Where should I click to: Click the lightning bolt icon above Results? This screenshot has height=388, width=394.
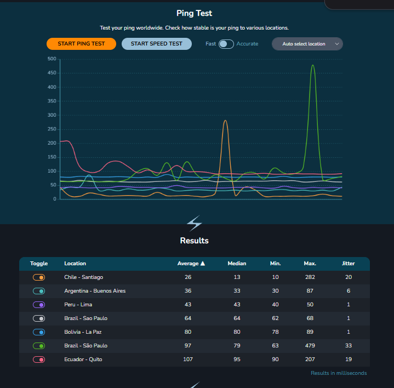tap(195, 224)
